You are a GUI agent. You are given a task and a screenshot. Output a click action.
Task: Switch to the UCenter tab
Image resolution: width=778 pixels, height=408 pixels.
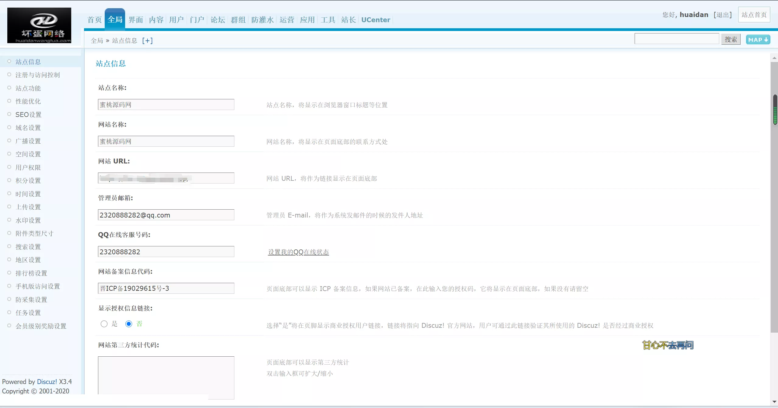pyautogui.click(x=375, y=19)
